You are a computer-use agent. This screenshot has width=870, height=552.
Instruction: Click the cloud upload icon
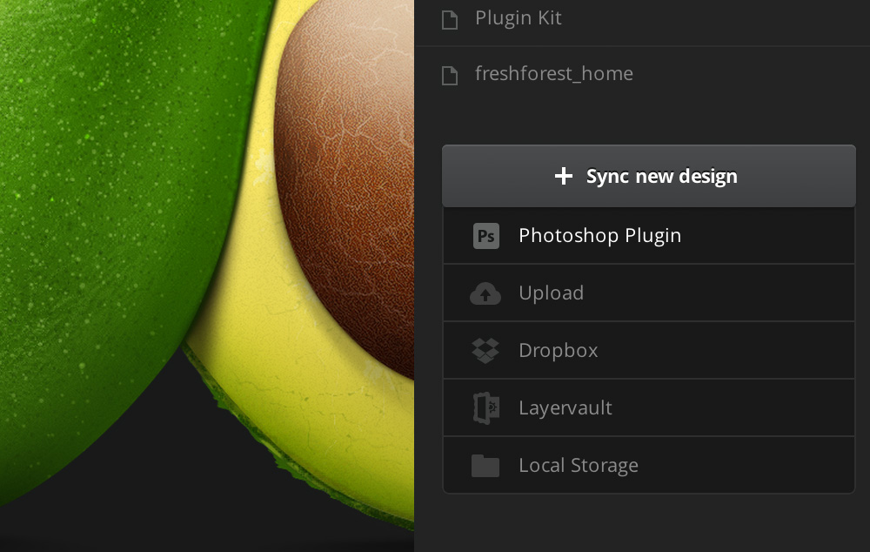coord(485,293)
